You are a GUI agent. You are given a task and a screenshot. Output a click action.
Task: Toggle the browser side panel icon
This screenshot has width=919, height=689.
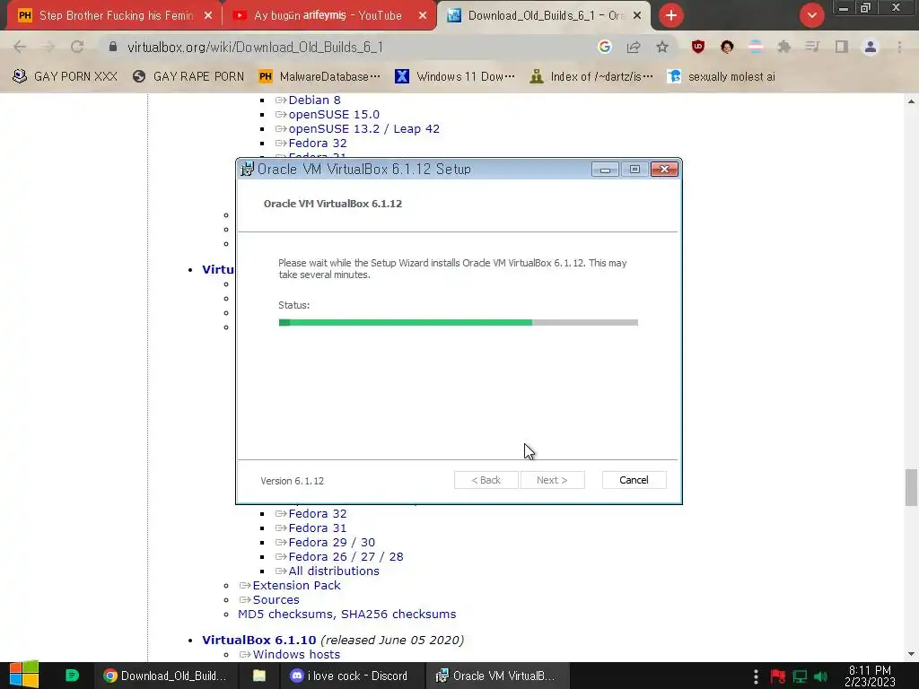842,47
